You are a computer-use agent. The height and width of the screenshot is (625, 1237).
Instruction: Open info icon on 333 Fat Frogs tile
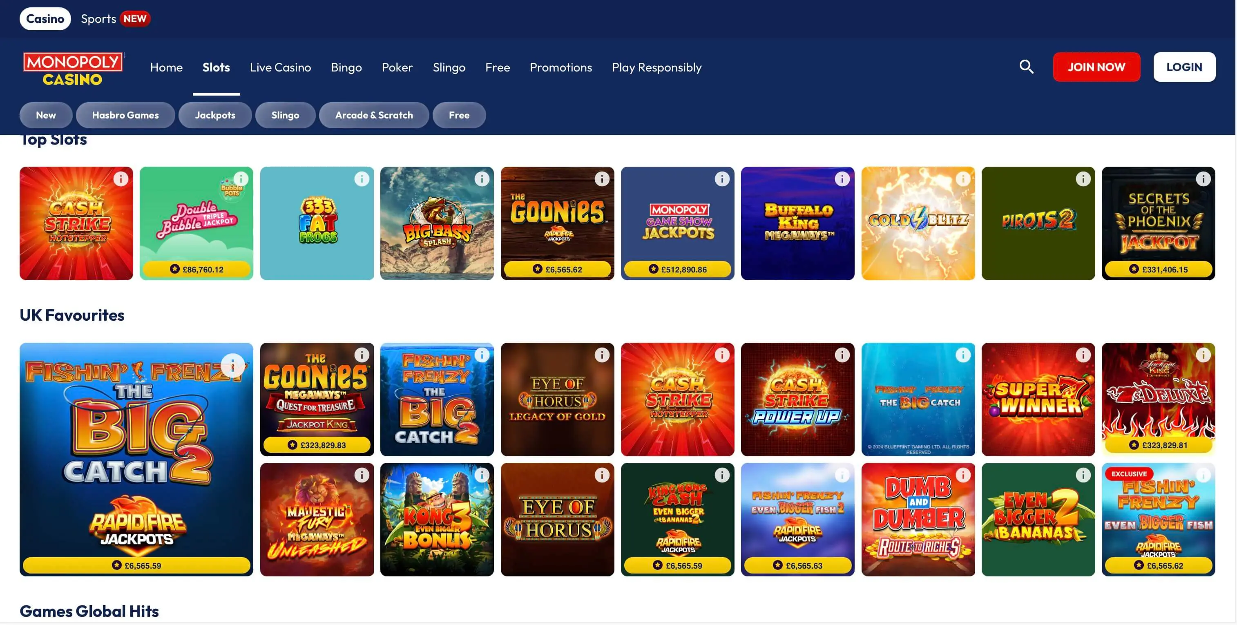tap(362, 179)
